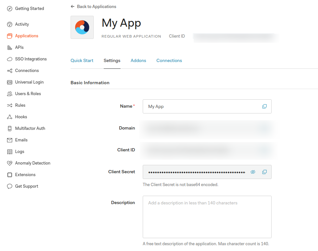Click into the Description text area
318x251 pixels.
207,217
